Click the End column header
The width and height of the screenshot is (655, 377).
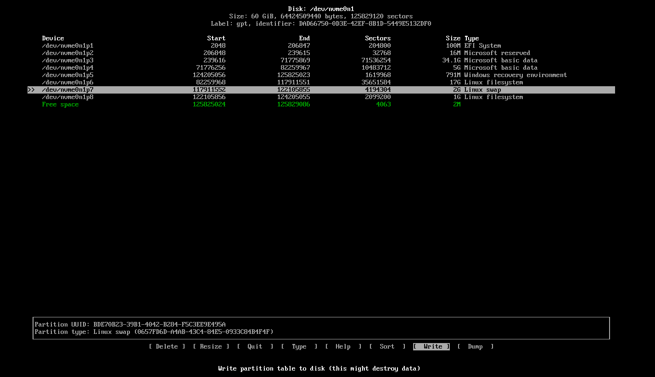(x=305, y=39)
